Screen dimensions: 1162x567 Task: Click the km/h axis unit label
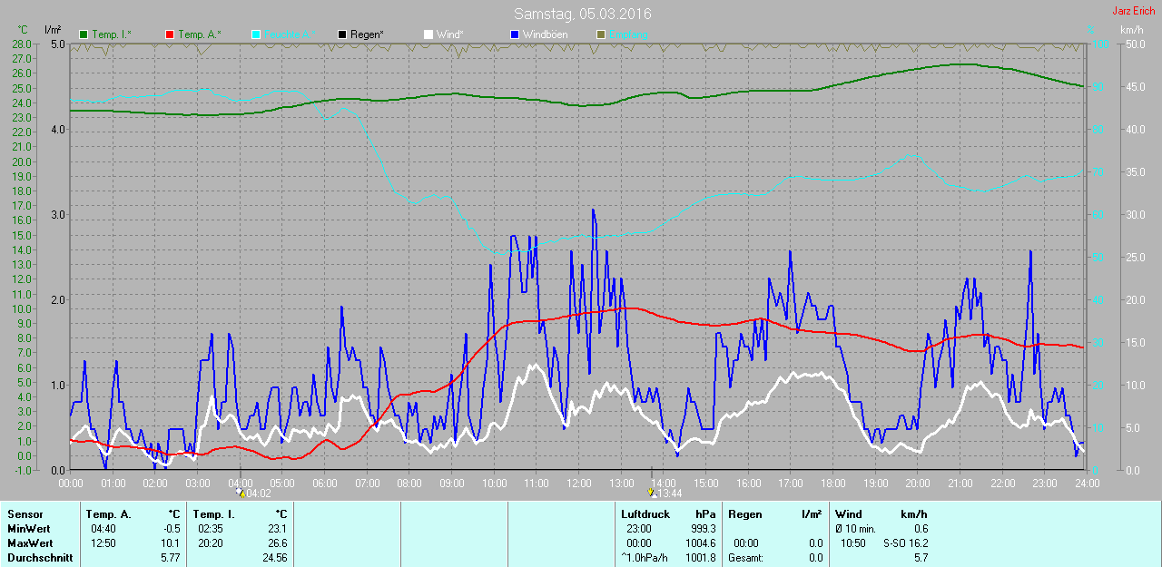(1131, 30)
